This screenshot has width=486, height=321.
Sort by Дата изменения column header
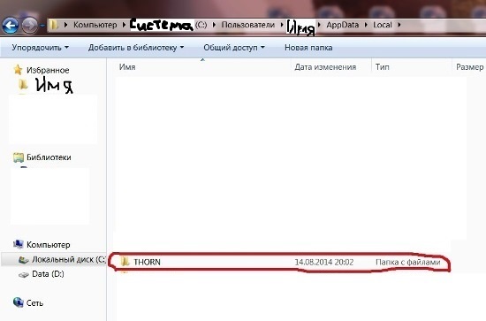[x=325, y=67]
